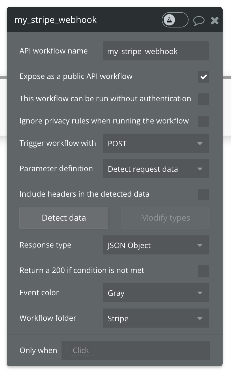The image size is (231, 373).
Task: Open the Event color Gray dropdown
Action: tap(156, 293)
